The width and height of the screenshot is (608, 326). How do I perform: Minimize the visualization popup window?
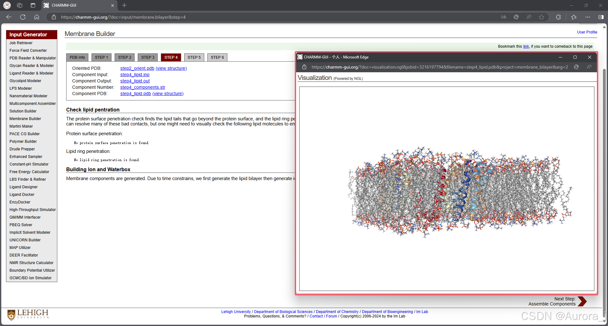point(560,57)
